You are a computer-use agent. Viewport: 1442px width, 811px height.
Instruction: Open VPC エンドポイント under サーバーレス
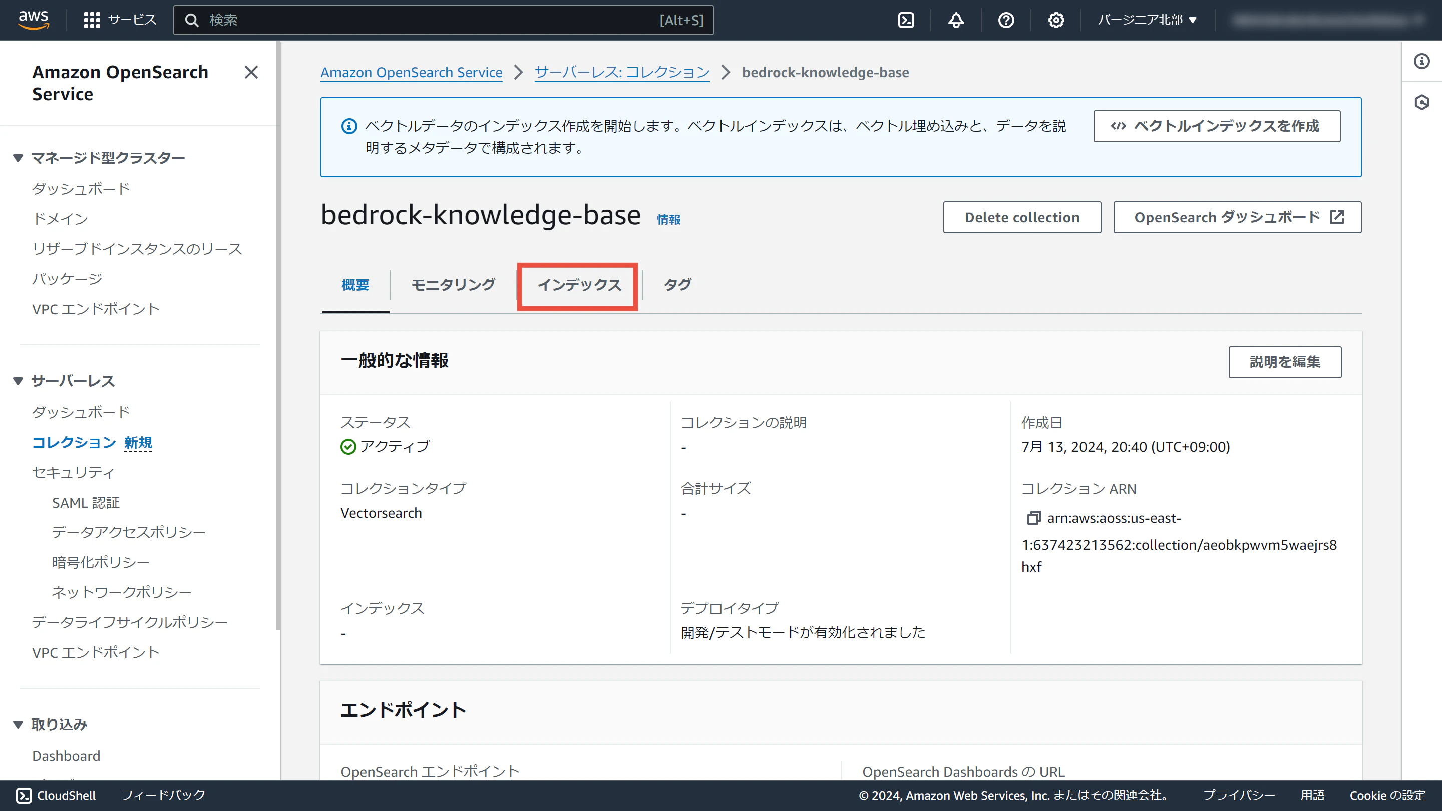(96, 653)
